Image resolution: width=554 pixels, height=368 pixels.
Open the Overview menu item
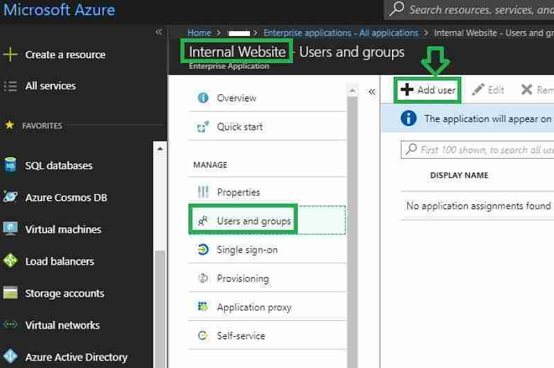pos(267,98)
